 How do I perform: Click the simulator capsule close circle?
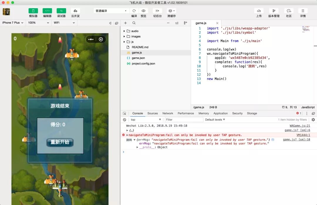[x=101, y=39]
